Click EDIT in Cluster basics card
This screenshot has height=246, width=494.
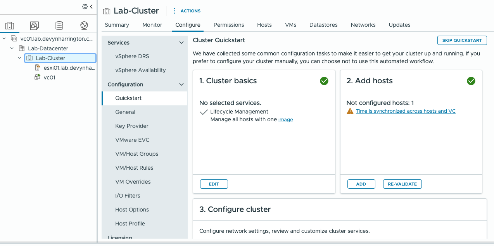[x=214, y=184]
